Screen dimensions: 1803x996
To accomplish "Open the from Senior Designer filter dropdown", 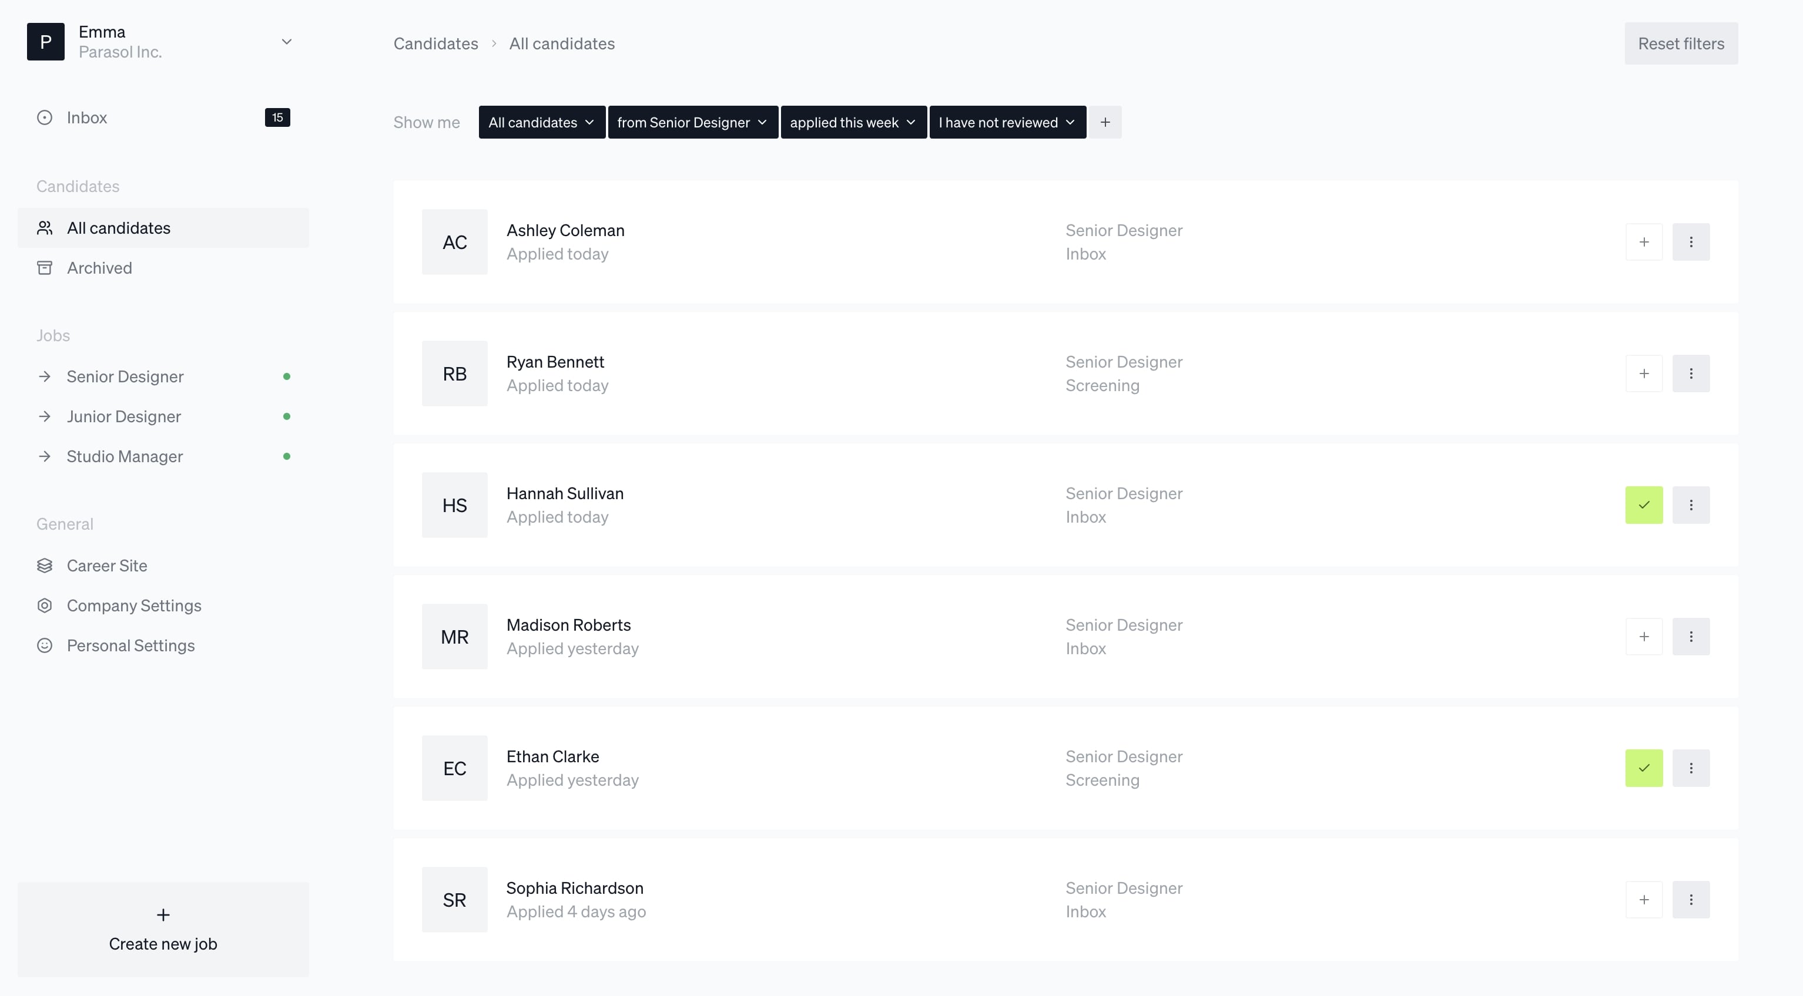I will pos(693,122).
